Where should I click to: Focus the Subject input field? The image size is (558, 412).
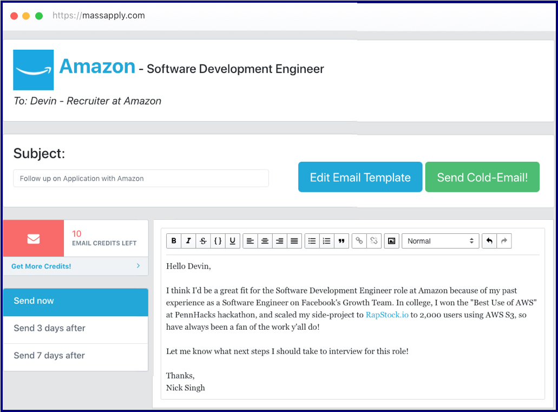[141, 179]
